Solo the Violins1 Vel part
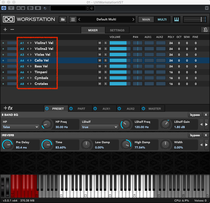 coord(106,43)
